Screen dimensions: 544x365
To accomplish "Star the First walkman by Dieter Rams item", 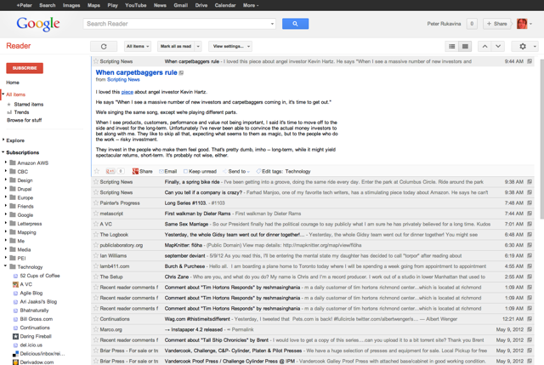I will pyautogui.click(x=96, y=214).
